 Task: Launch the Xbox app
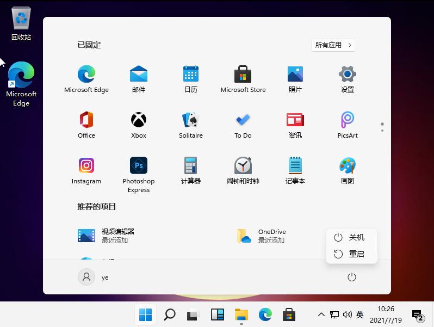139,120
